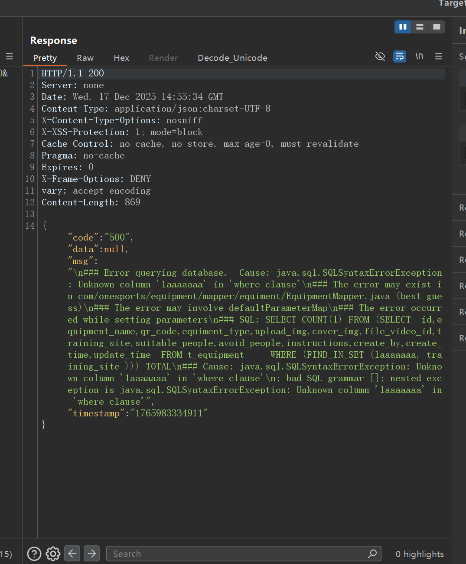Screen dimensions: 466x564
Task: Click the X-Content-Type-Options: nosniff header
Action: [x=122, y=120]
